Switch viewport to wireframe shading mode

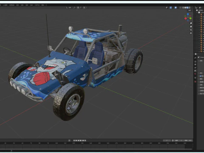click(183, 8)
